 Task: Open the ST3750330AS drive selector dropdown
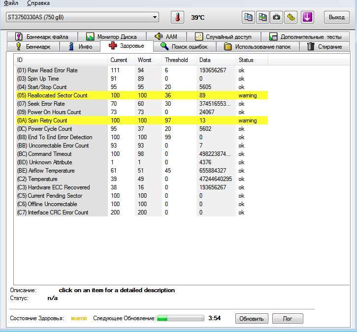click(82, 17)
